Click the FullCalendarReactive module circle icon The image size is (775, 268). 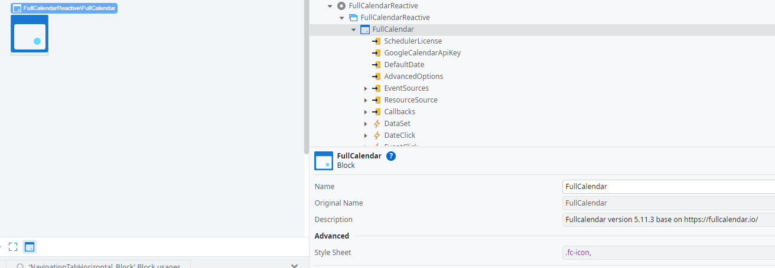341,6
